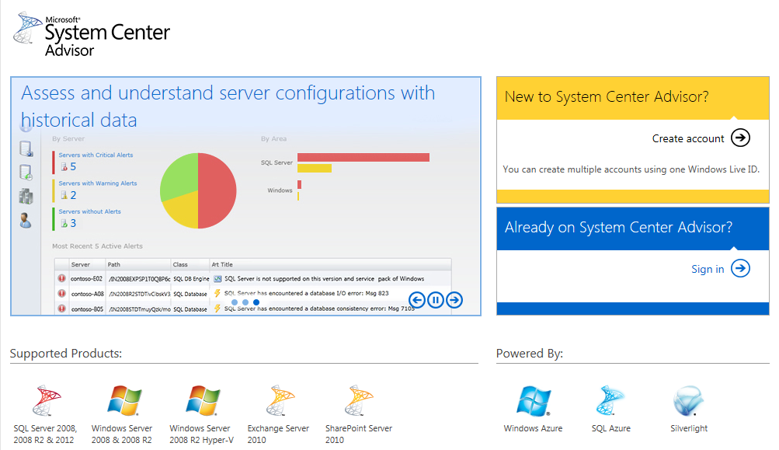Click the Windows Server 2008 R2 Hyper-V icon

203,402
